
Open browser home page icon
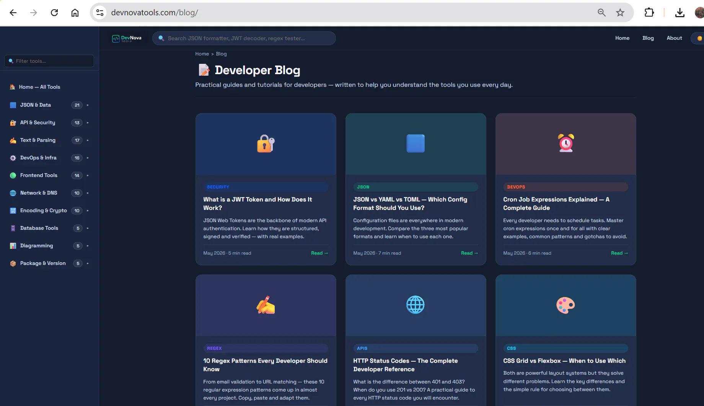tap(75, 13)
